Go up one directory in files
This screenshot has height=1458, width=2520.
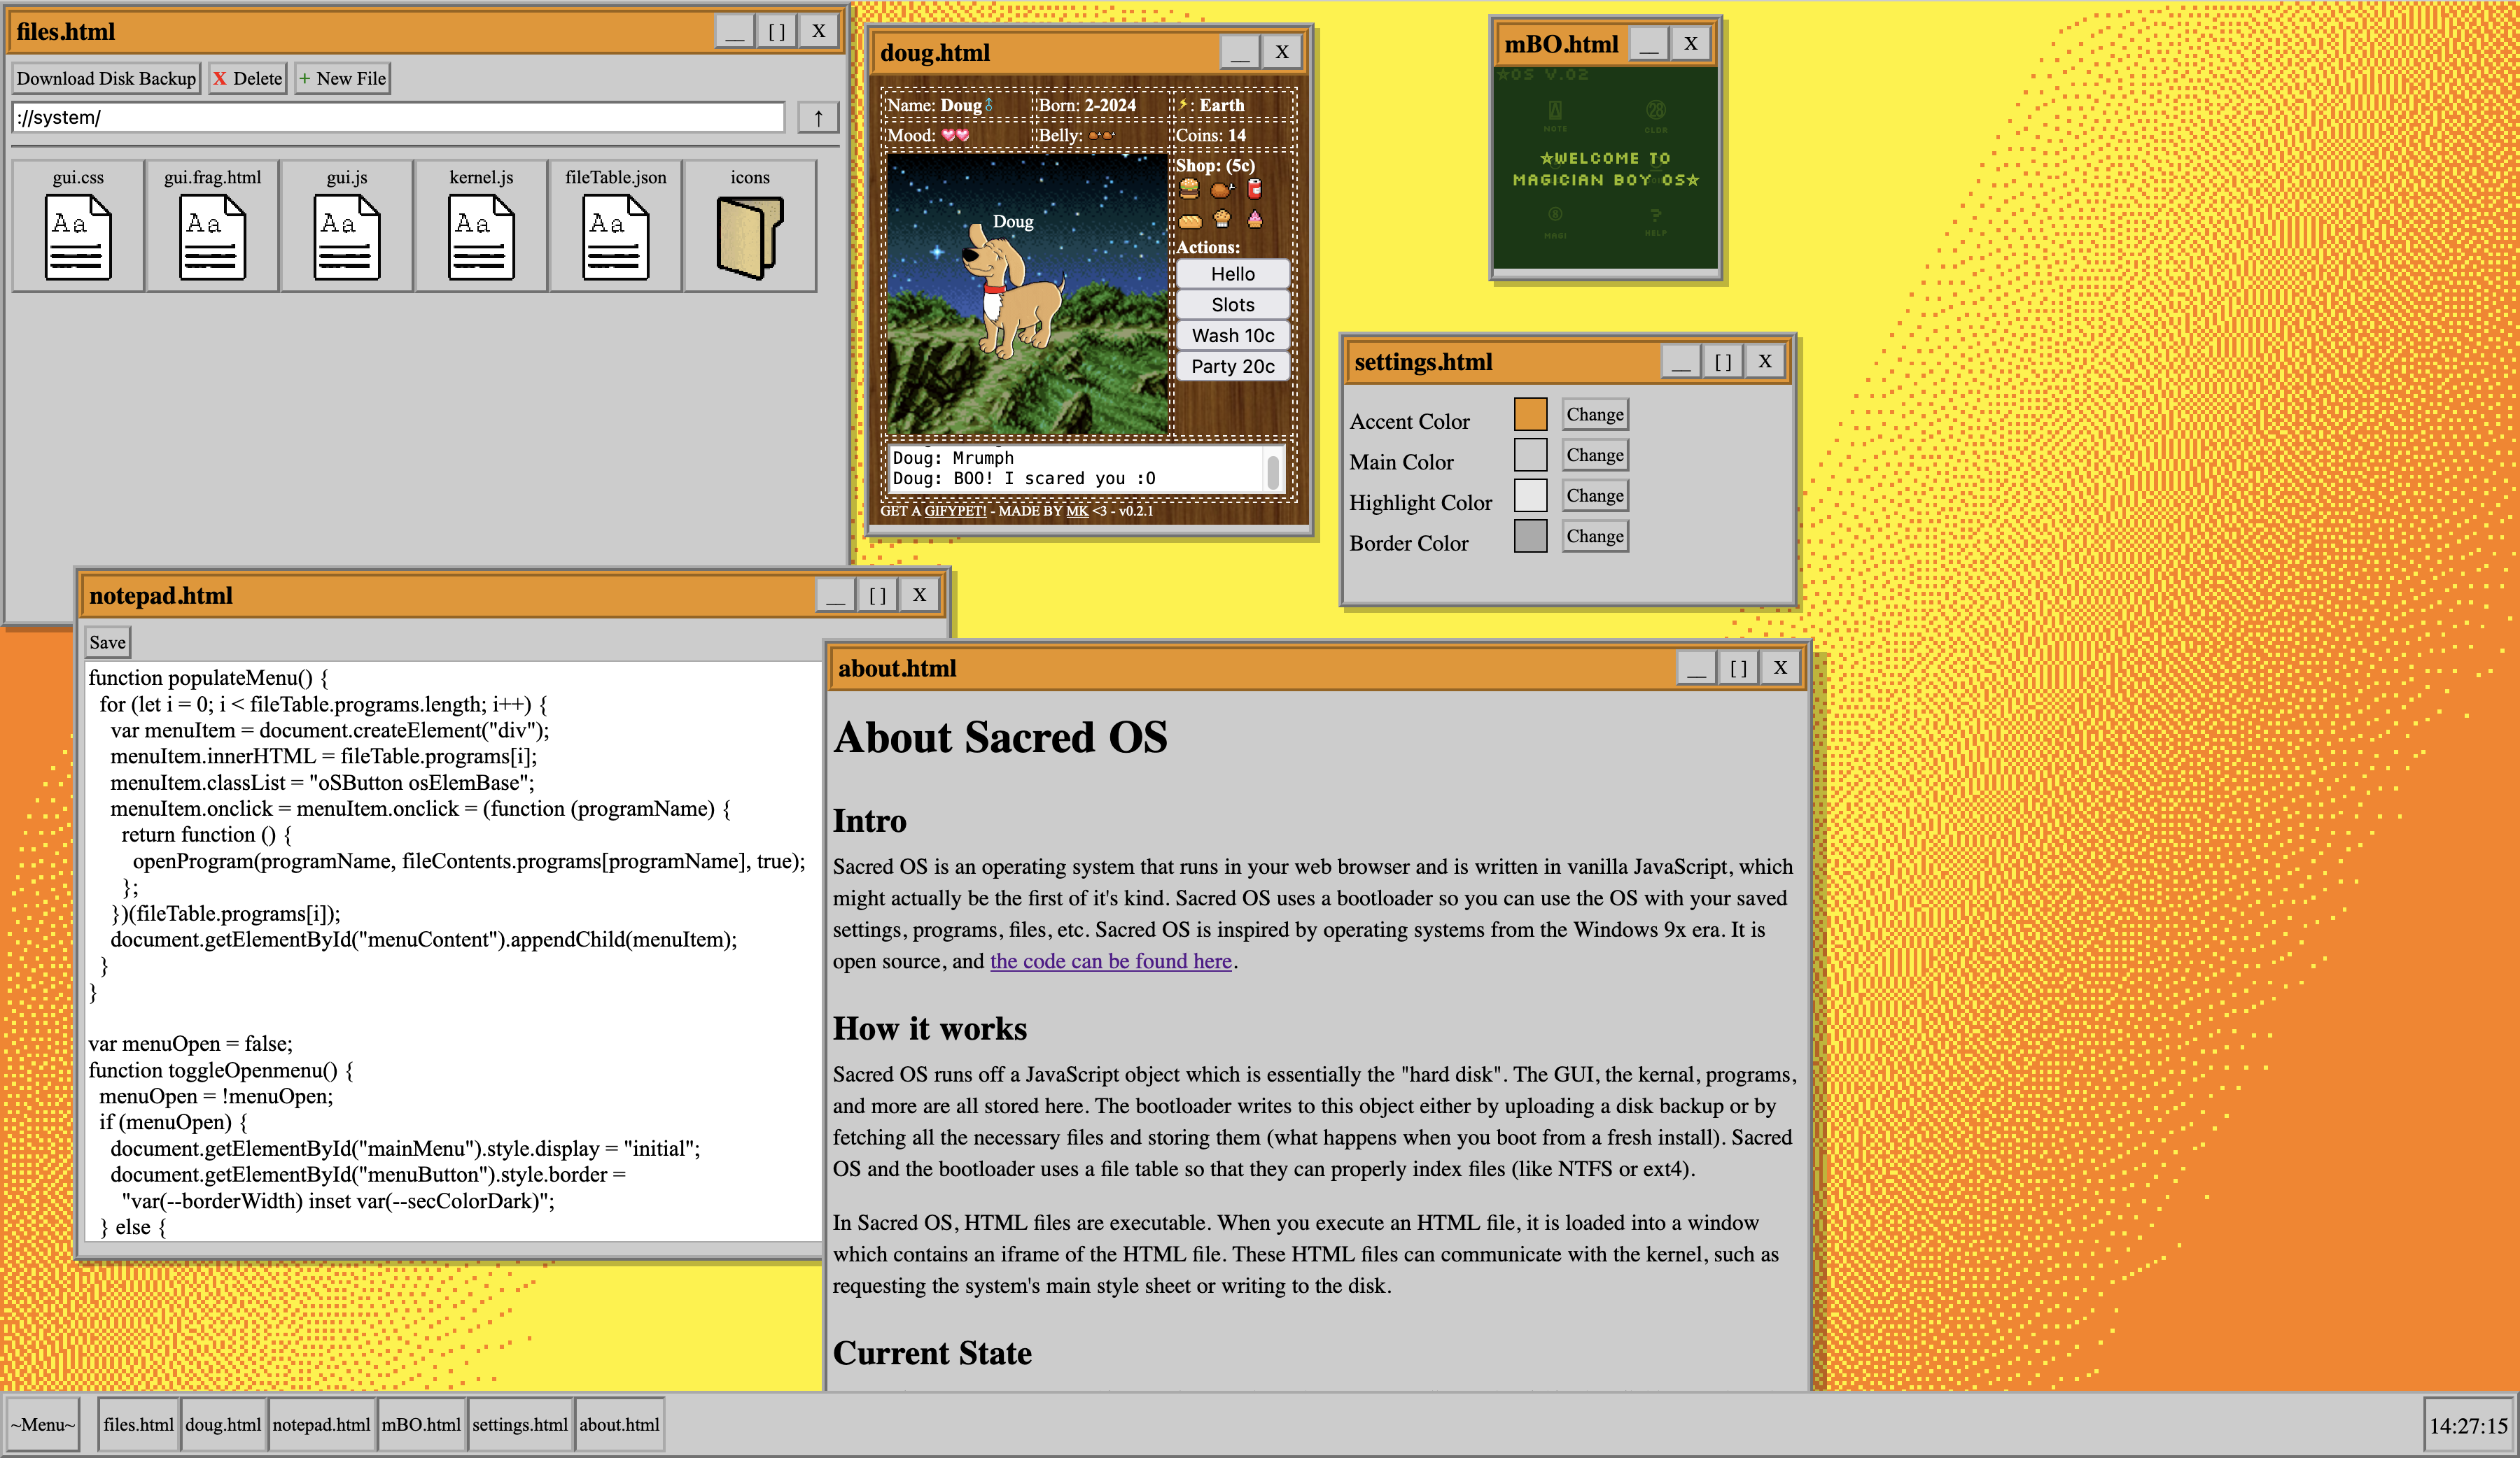tap(818, 118)
